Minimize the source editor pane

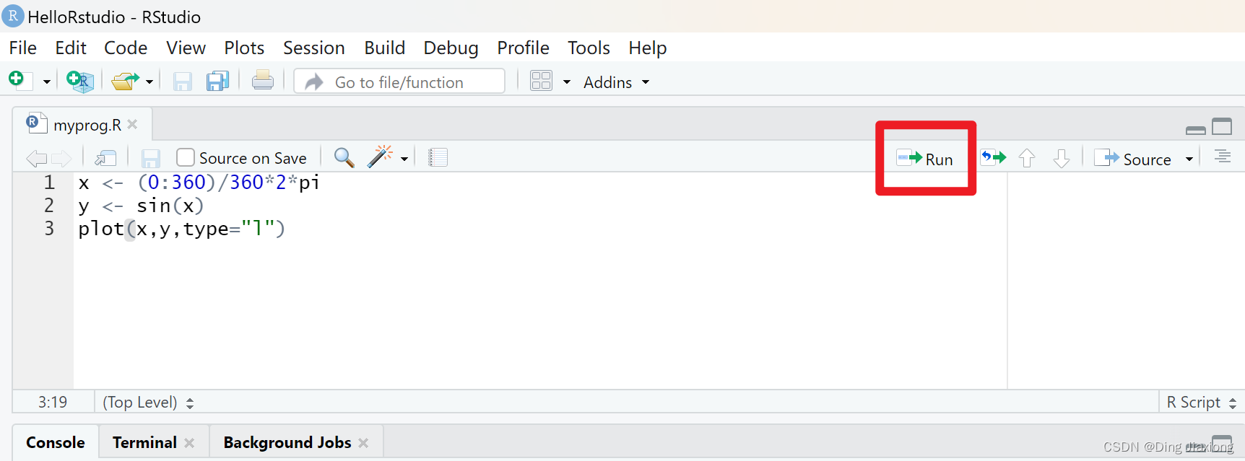tap(1196, 130)
